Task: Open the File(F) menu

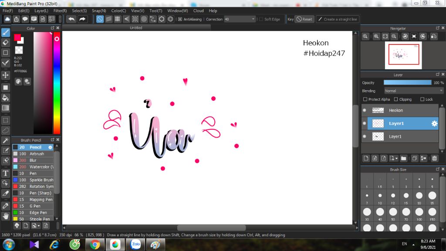Action: (8, 11)
